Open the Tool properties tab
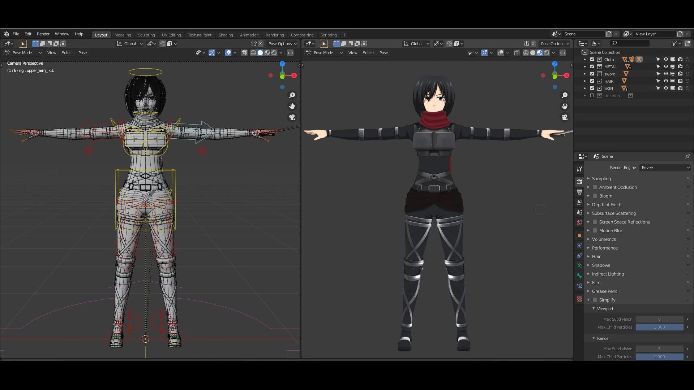Image resolution: width=694 pixels, height=390 pixels. click(579, 169)
